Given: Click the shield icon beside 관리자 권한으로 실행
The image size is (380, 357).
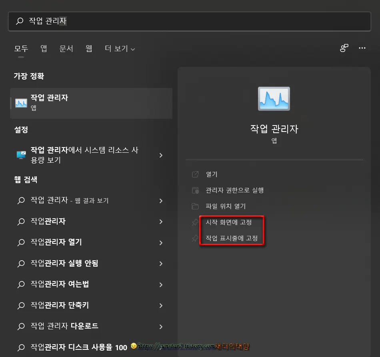Looking at the screenshot, I should (x=195, y=191).
